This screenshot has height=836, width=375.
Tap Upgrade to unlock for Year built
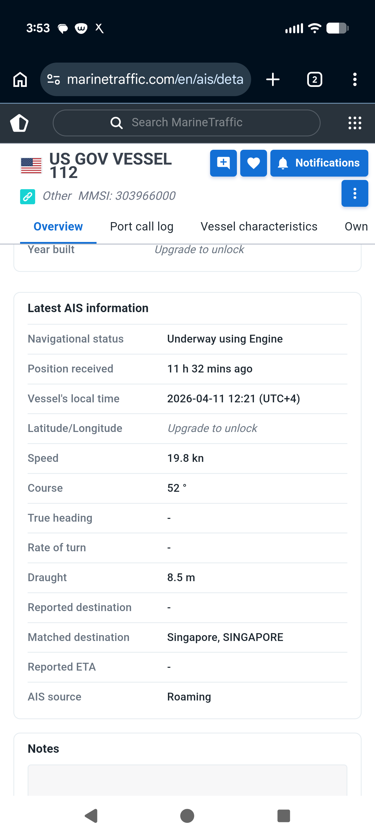[x=199, y=250]
